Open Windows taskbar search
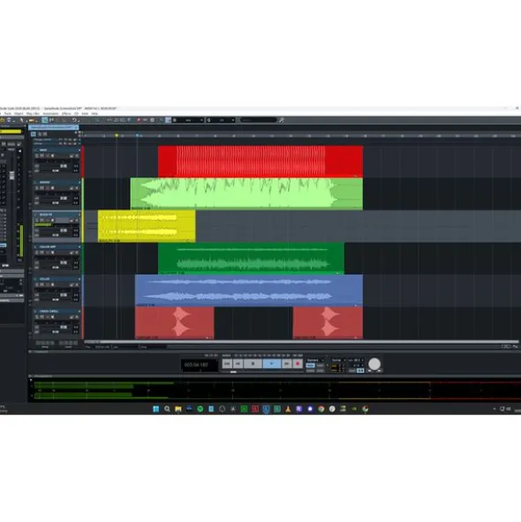Image resolution: width=521 pixels, height=522 pixels. [x=167, y=409]
